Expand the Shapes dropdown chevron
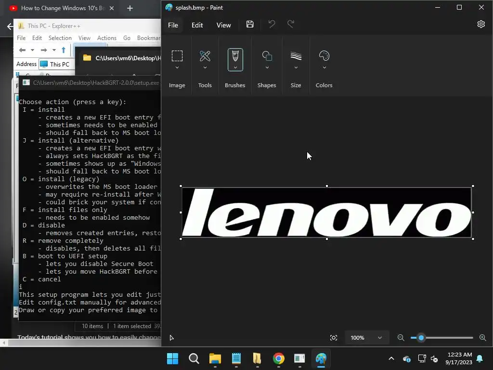 tap(267, 67)
